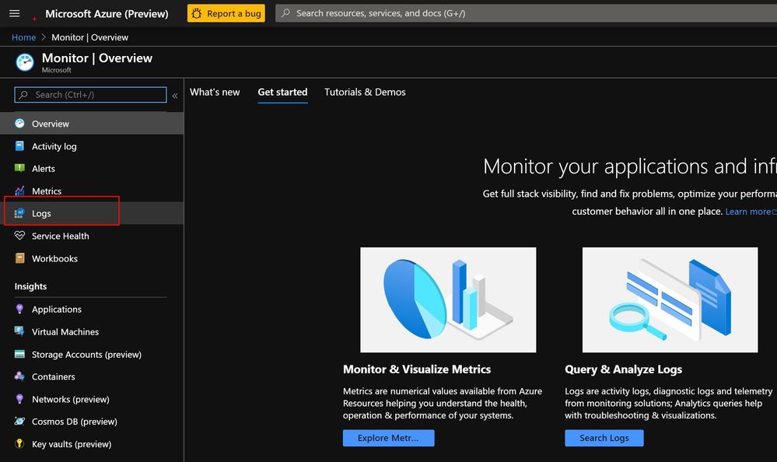Click the Explore Metrics button
The image size is (777, 462).
pos(389,438)
